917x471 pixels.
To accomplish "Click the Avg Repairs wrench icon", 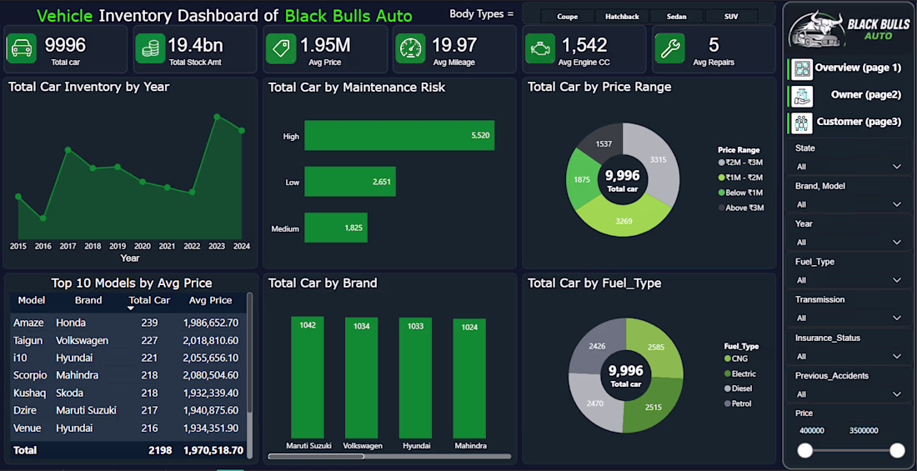I will [669, 48].
